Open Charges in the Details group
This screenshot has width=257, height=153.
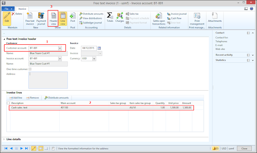coord(120,17)
